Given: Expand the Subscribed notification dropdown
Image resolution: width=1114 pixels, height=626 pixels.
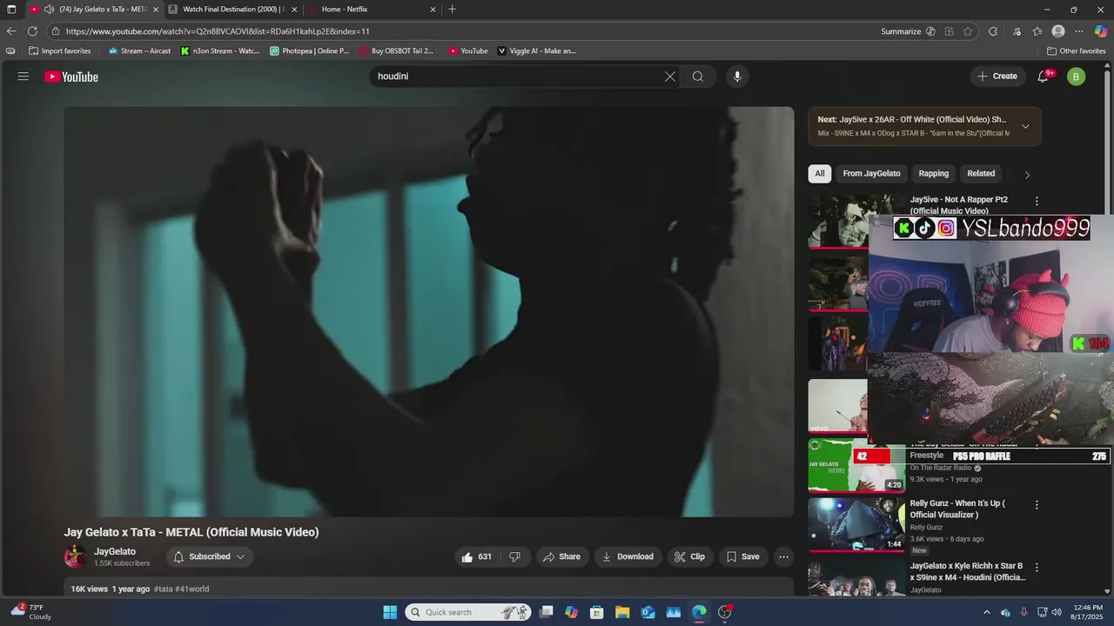Looking at the screenshot, I should 210,556.
